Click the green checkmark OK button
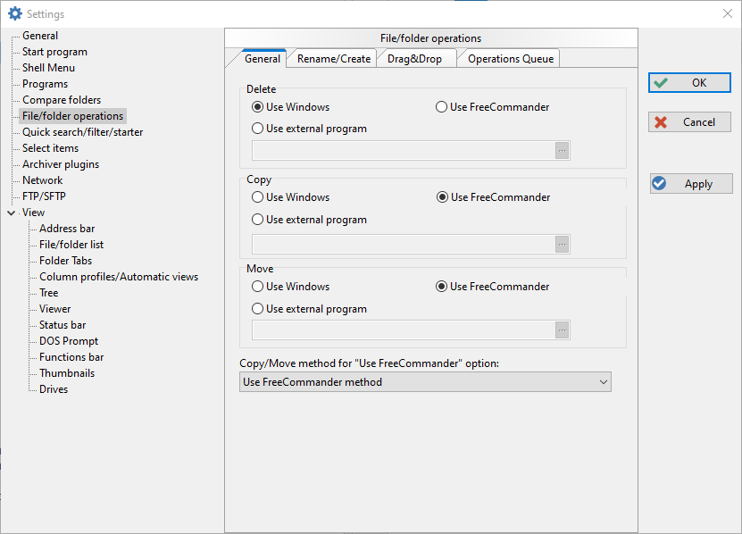742x534 pixels. tap(689, 83)
